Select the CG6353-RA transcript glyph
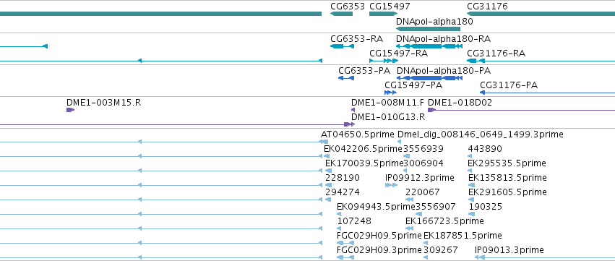This screenshot has height=261, width=615. (342, 46)
